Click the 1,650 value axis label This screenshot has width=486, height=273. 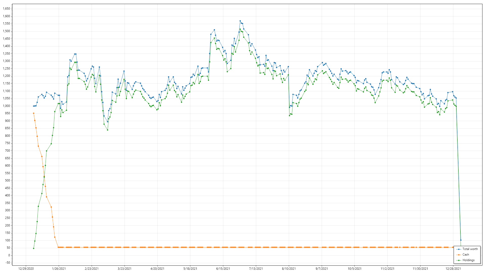tap(6, 9)
